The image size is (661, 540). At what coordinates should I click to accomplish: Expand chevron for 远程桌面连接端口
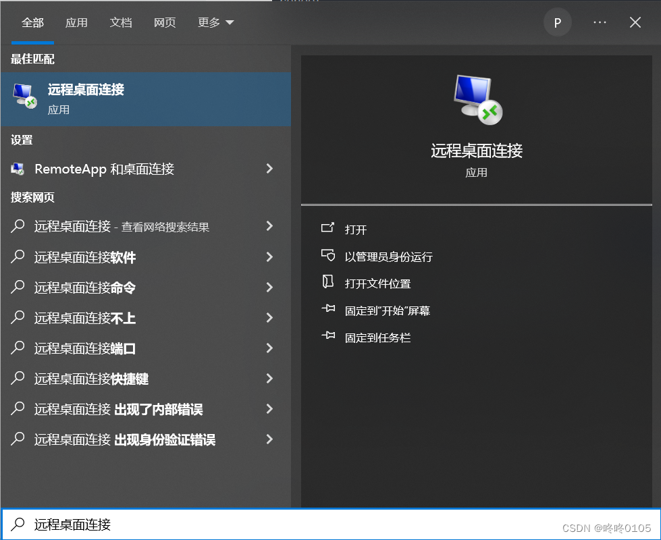tap(270, 348)
